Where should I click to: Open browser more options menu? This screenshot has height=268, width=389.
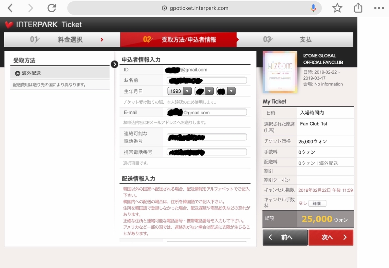(x=379, y=8)
